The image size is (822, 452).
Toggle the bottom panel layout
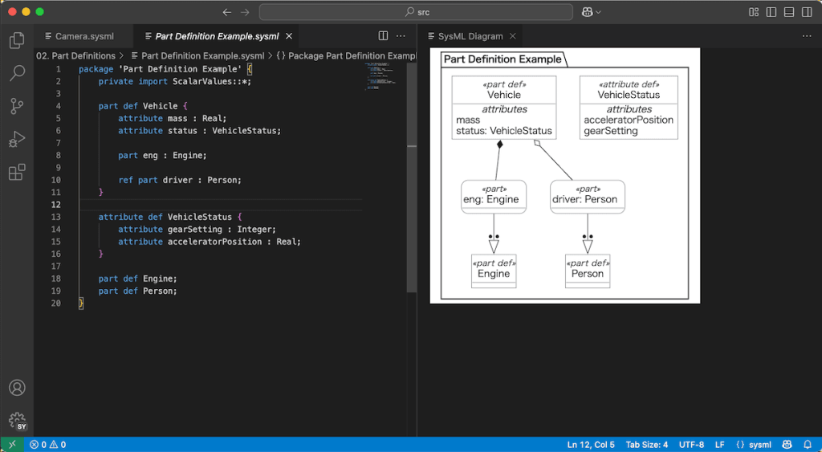point(789,12)
